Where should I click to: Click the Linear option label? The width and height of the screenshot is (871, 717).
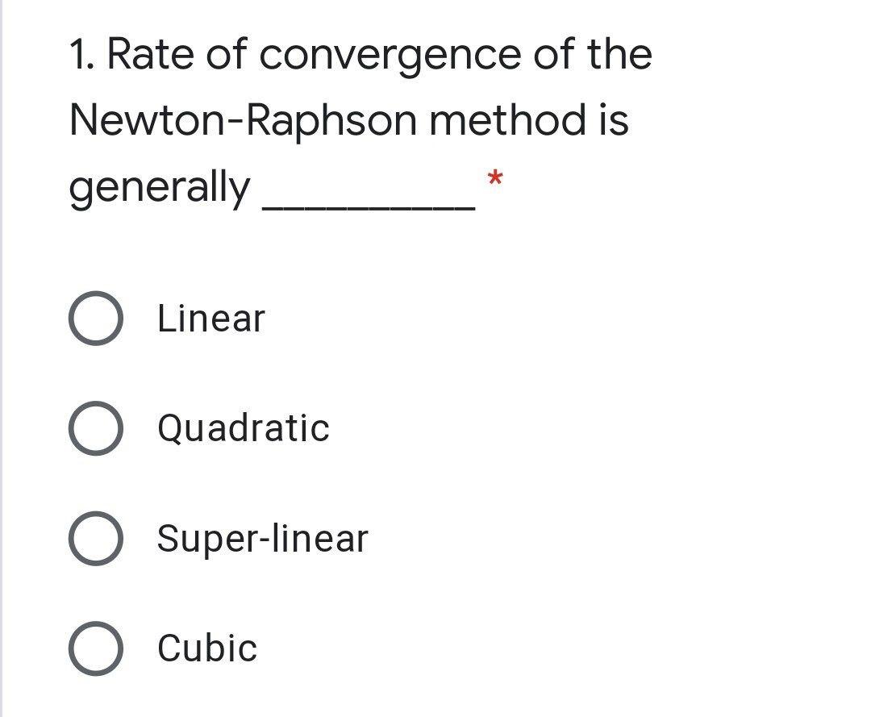coord(210,318)
